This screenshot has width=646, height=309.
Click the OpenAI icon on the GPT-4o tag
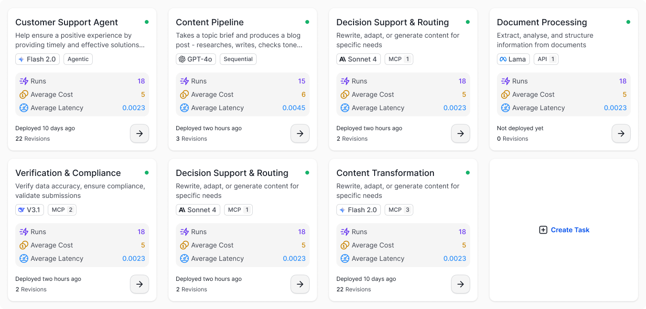[182, 59]
